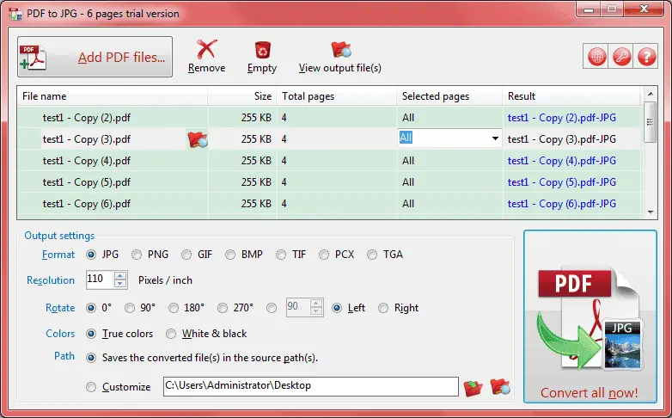This screenshot has width=672, height=418.
Task: Click the PDF to JPG app title icon
Action: [x=15, y=14]
